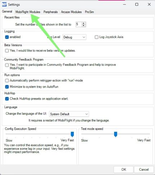Switch to the General tab

pyautogui.click(x=7, y=11)
